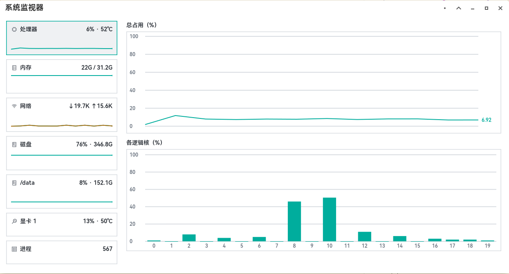509x274 pixels.
Task: Click the 19 core label on the axis
Action: [487, 246]
